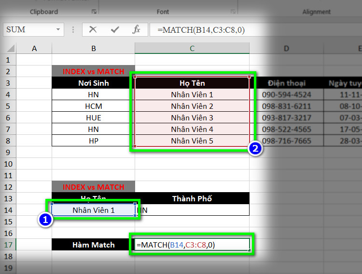Select phone number 098-522-4565
362x274 pixels.
coord(287,129)
